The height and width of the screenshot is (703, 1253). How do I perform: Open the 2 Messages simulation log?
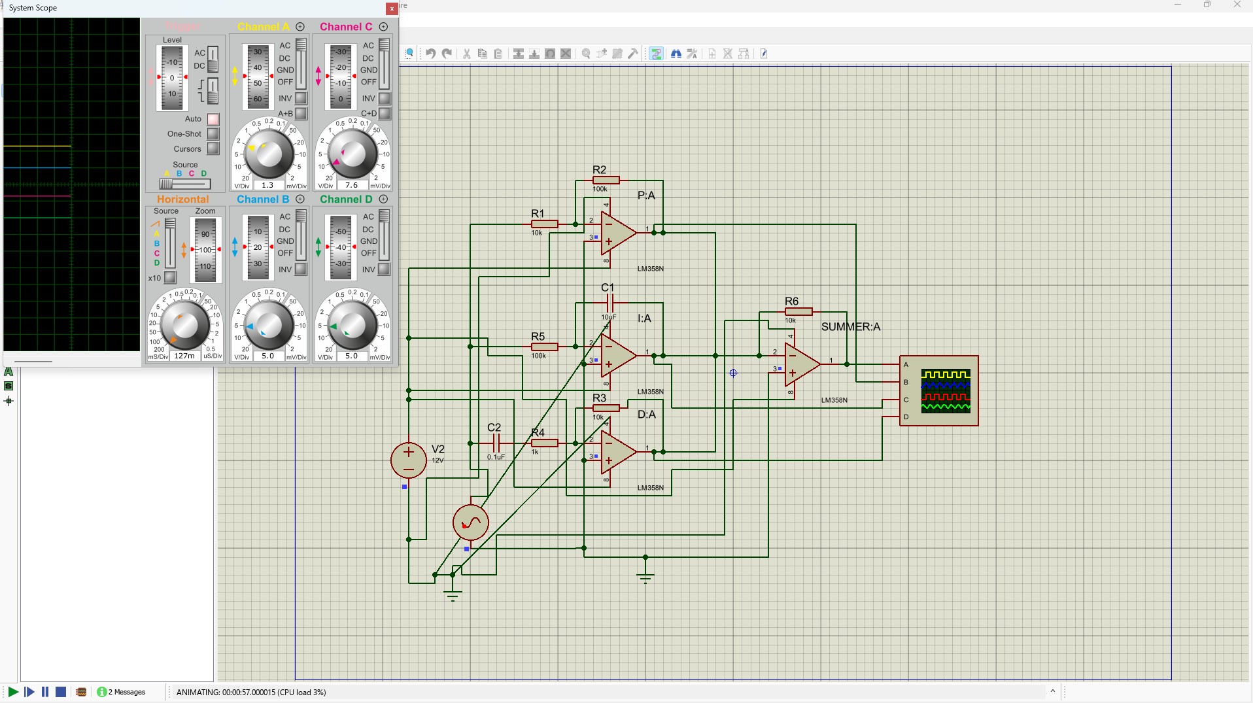click(122, 692)
